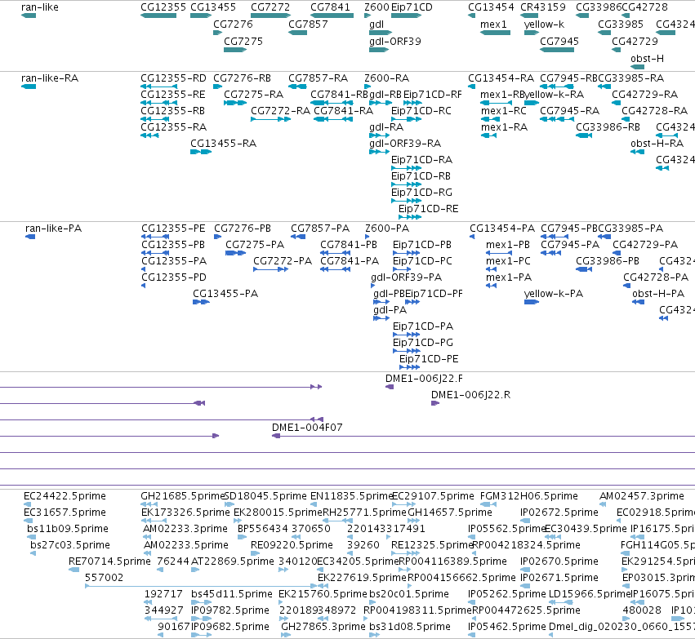Click the CG7276 gene label

pyautogui.click(x=233, y=24)
